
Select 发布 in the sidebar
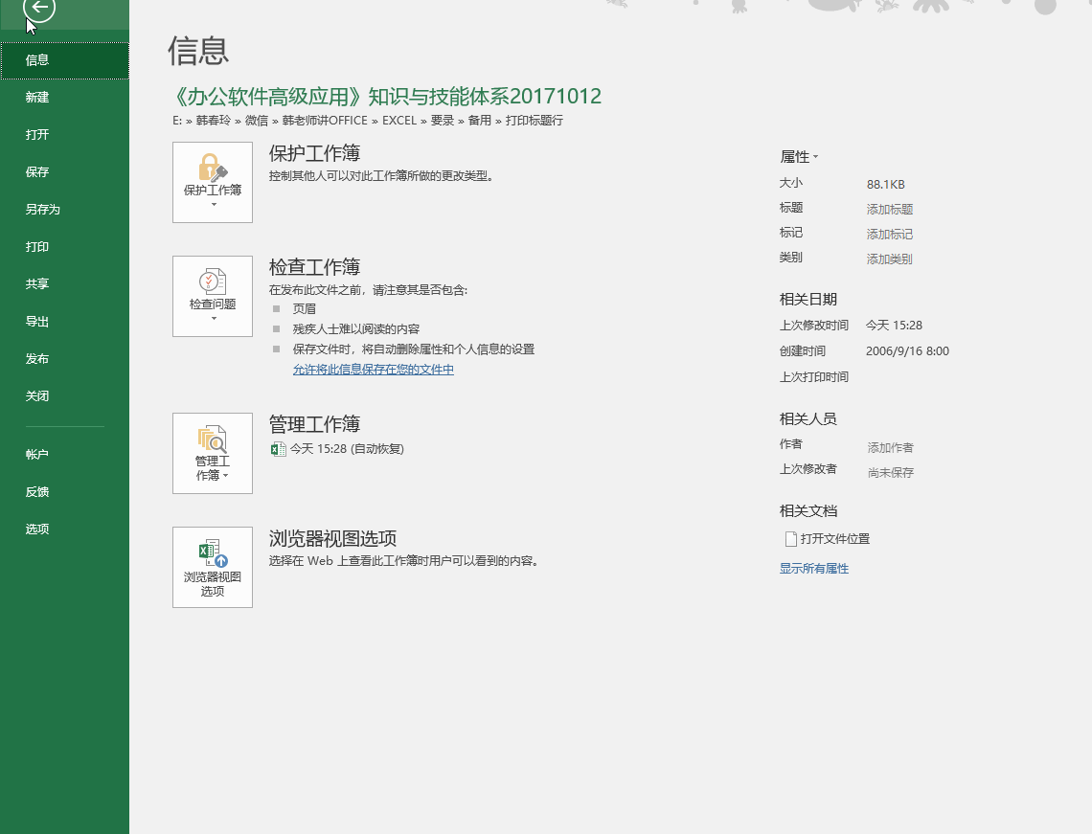coord(65,359)
